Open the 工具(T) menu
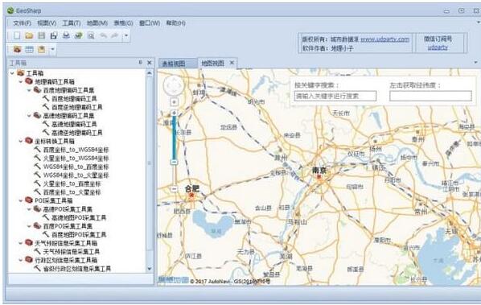481x305 pixels. [x=71, y=23]
